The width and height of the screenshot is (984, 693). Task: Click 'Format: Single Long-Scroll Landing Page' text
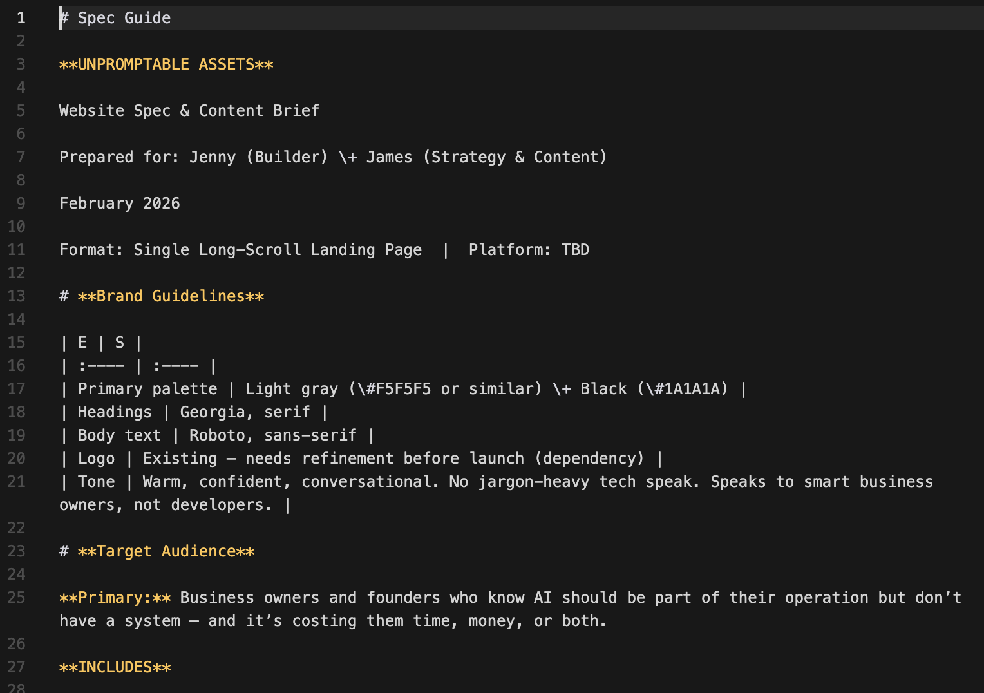[x=241, y=250]
